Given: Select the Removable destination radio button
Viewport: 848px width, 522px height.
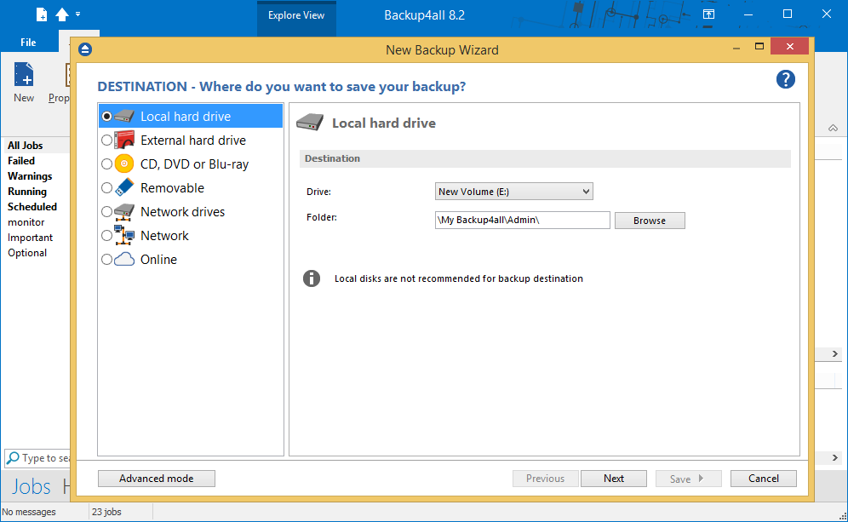Looking at the screenshot, I should point(106,187).
